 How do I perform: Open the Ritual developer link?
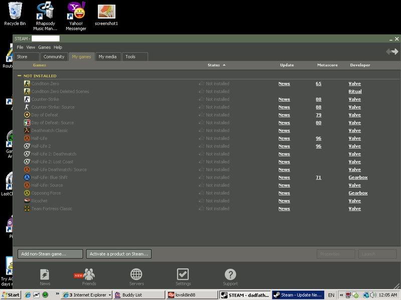coord(355,91)
